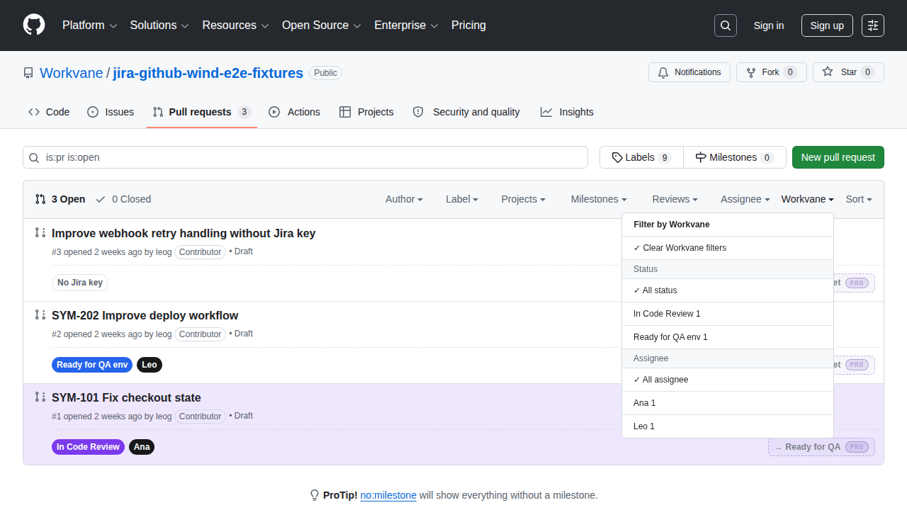This screenshot has width=907, height=510.
Task: Expand the Enterprise menu
Action: tap(407, 25)
